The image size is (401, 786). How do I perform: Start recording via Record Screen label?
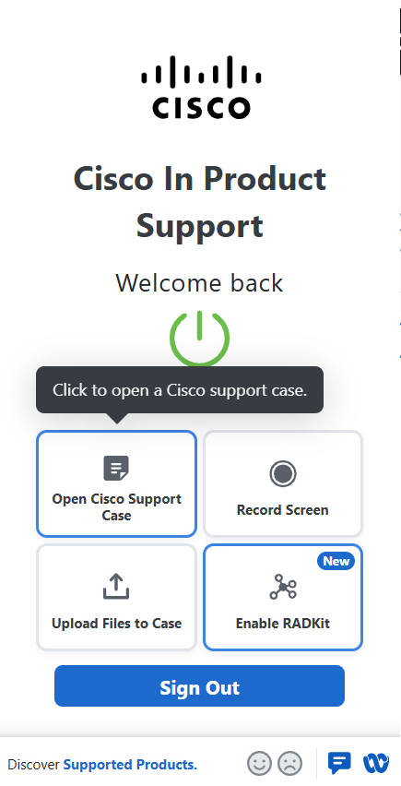click(x=283, y=510)
